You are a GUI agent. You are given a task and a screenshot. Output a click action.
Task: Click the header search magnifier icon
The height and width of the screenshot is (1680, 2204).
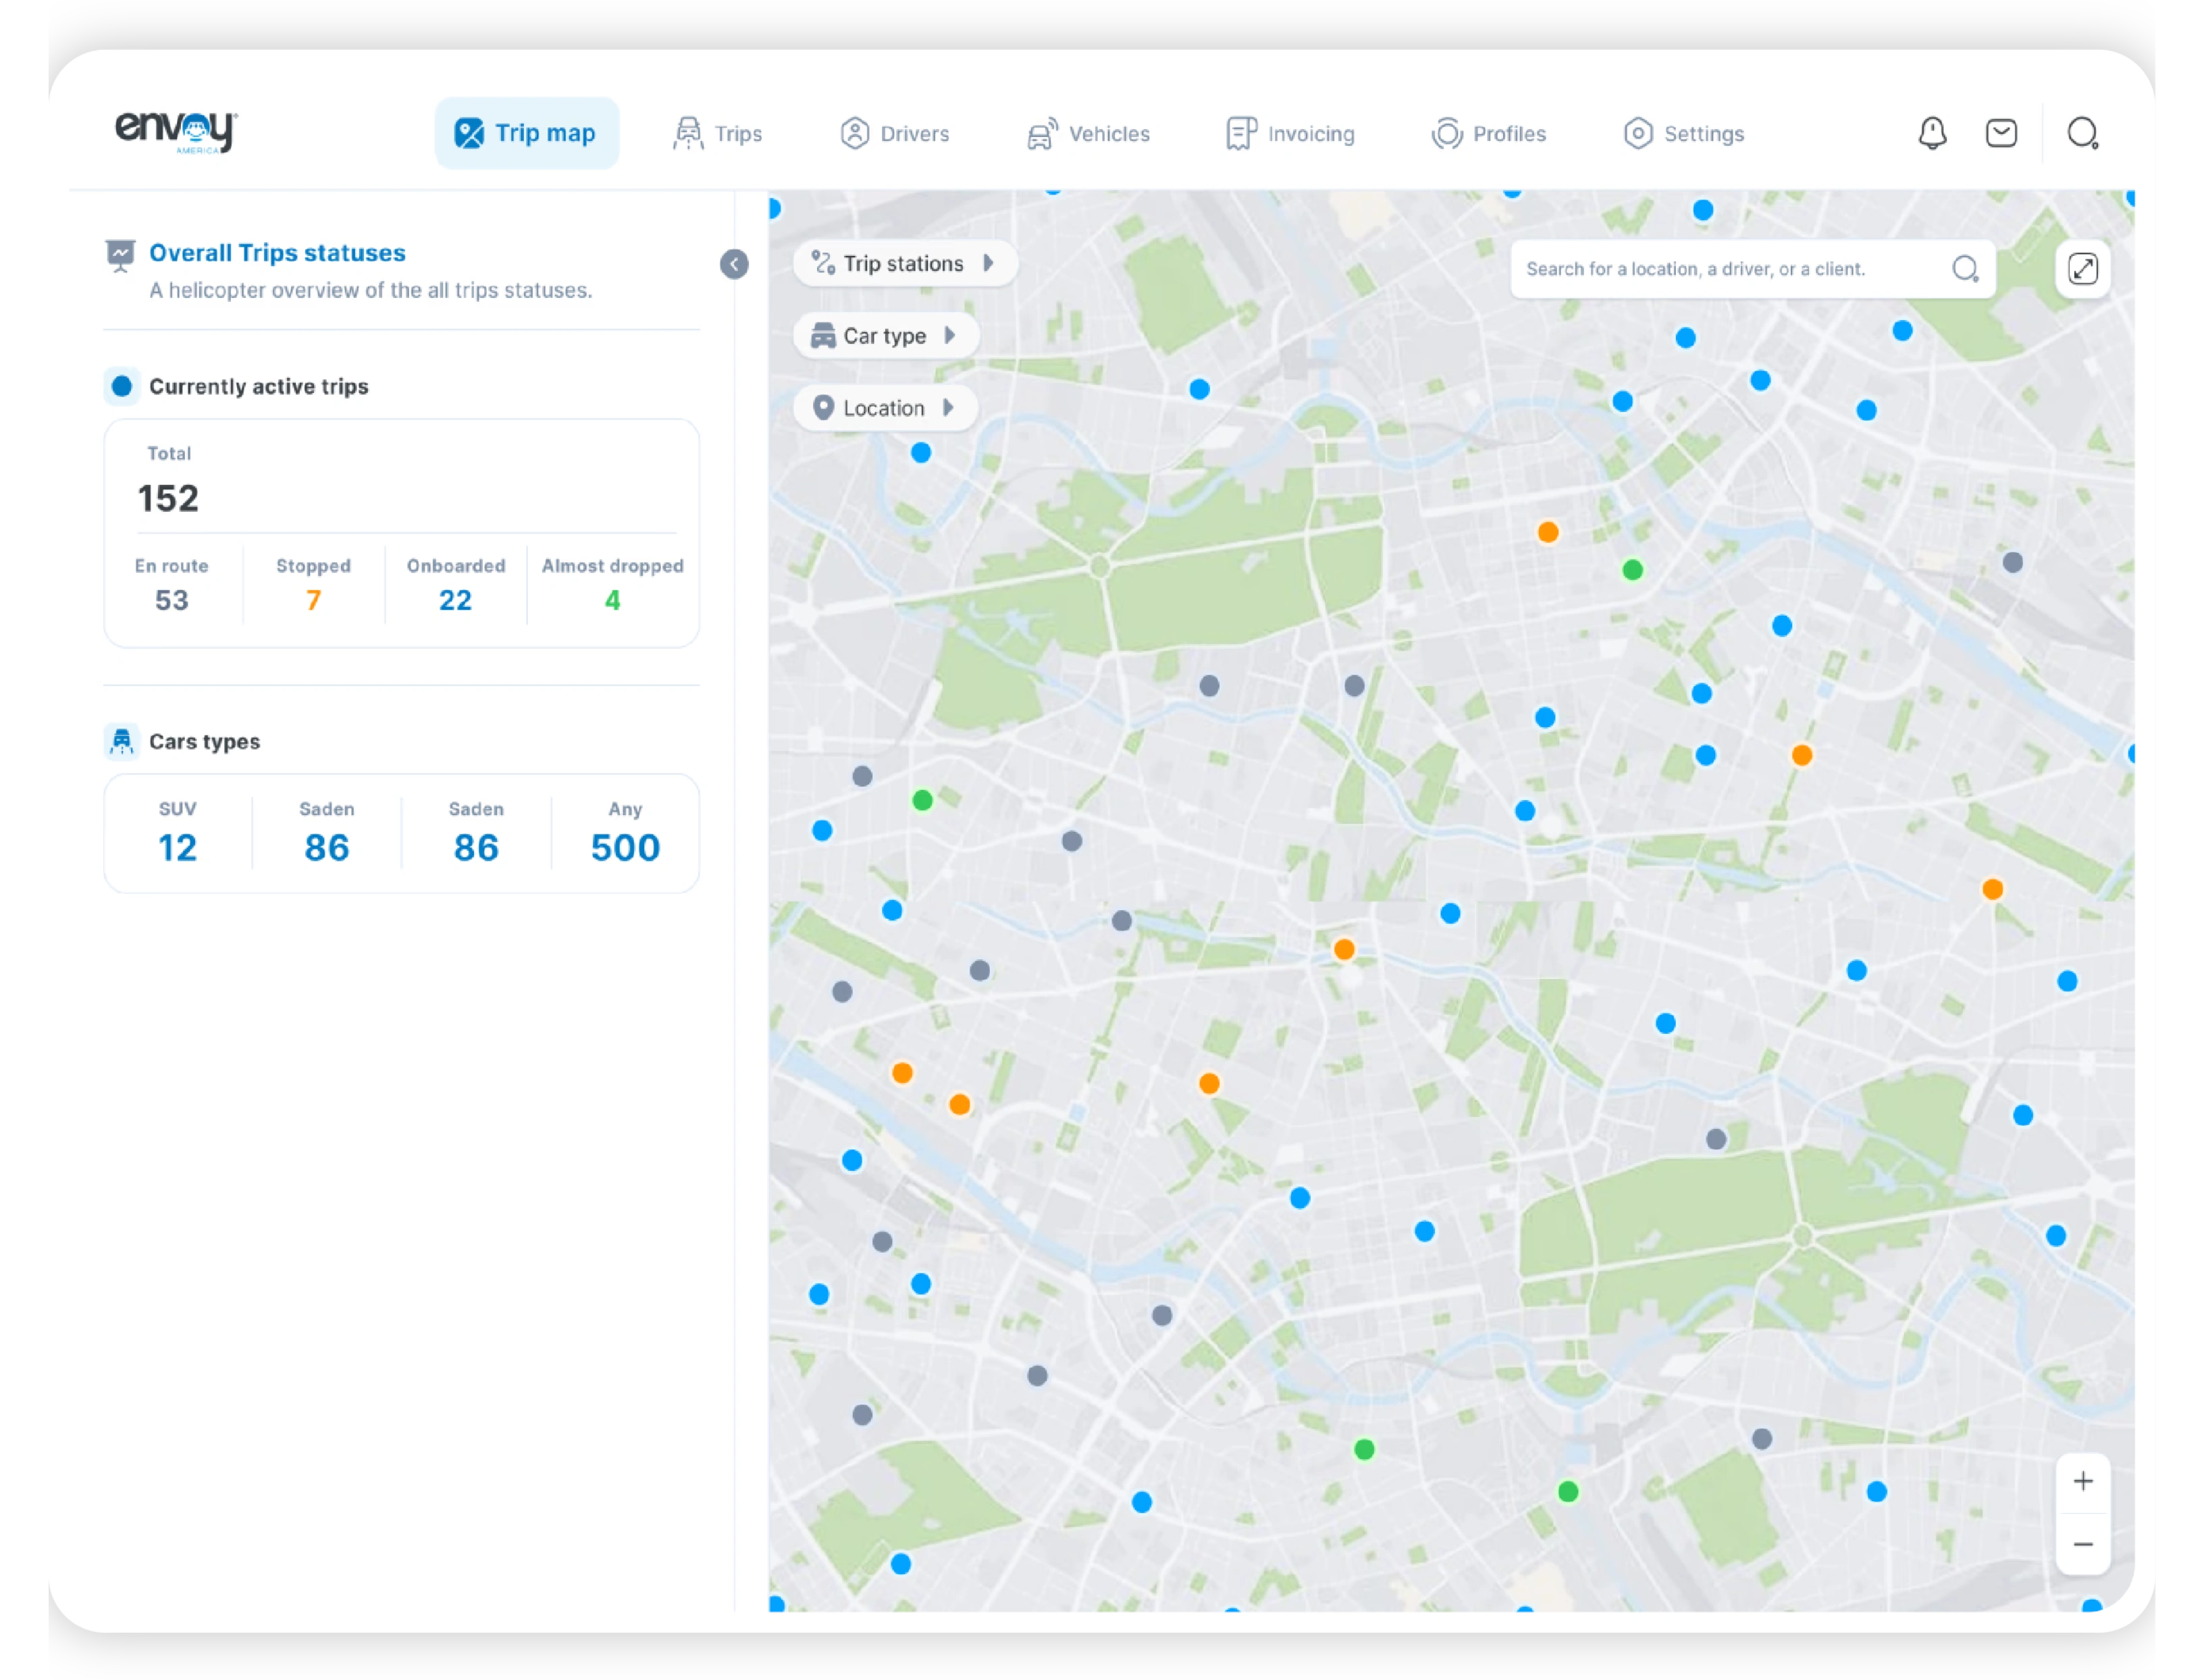click(x=2082, y=133)
